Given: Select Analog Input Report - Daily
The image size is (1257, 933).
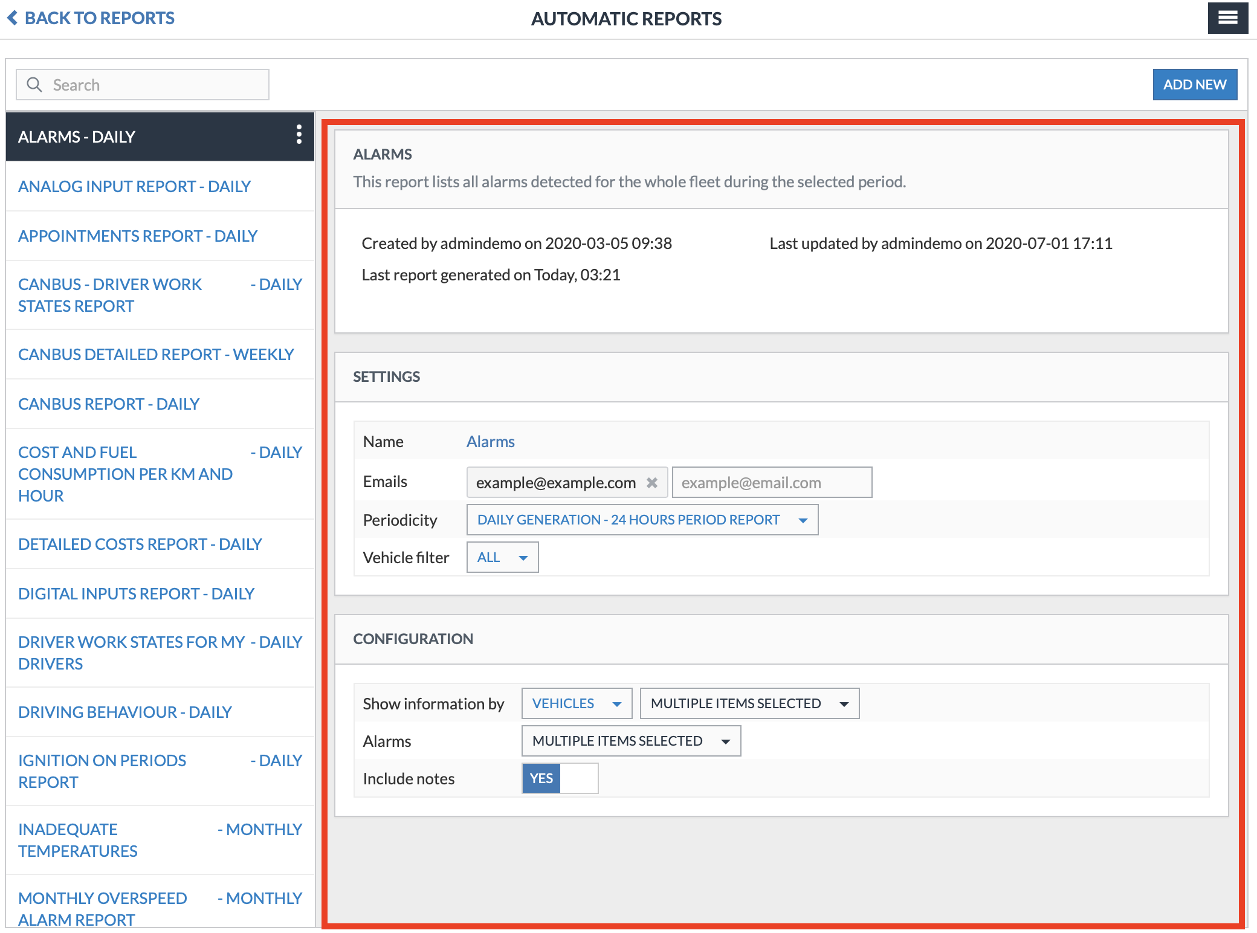Looking at the screenshot, I should (x=160, y=186).
